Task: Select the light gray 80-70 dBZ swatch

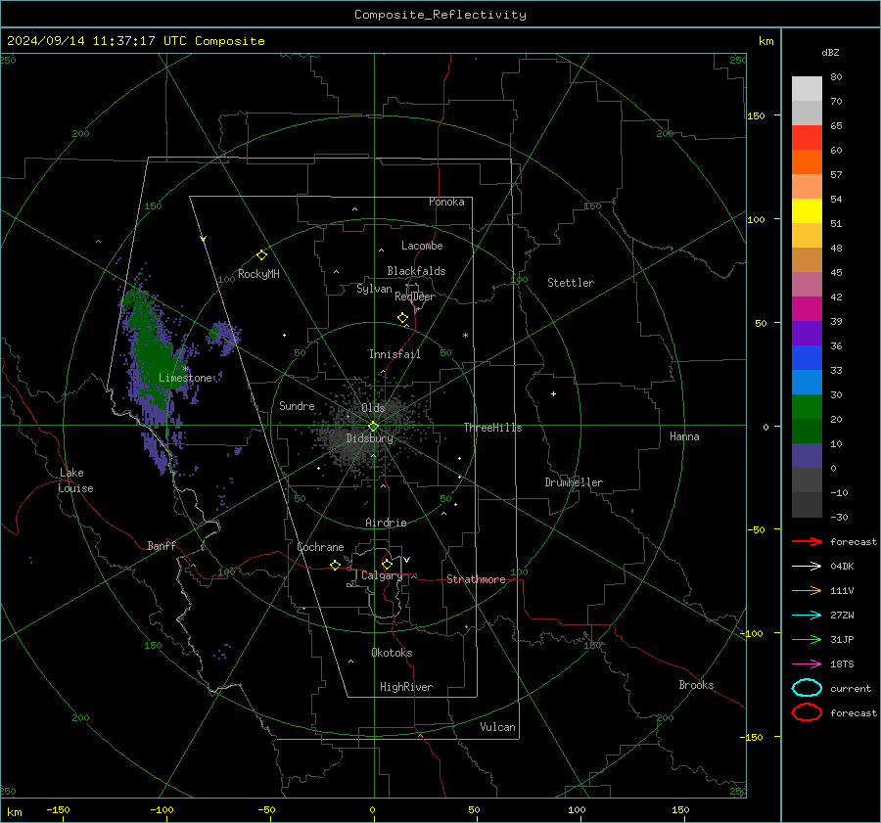Action: [807, 89]
